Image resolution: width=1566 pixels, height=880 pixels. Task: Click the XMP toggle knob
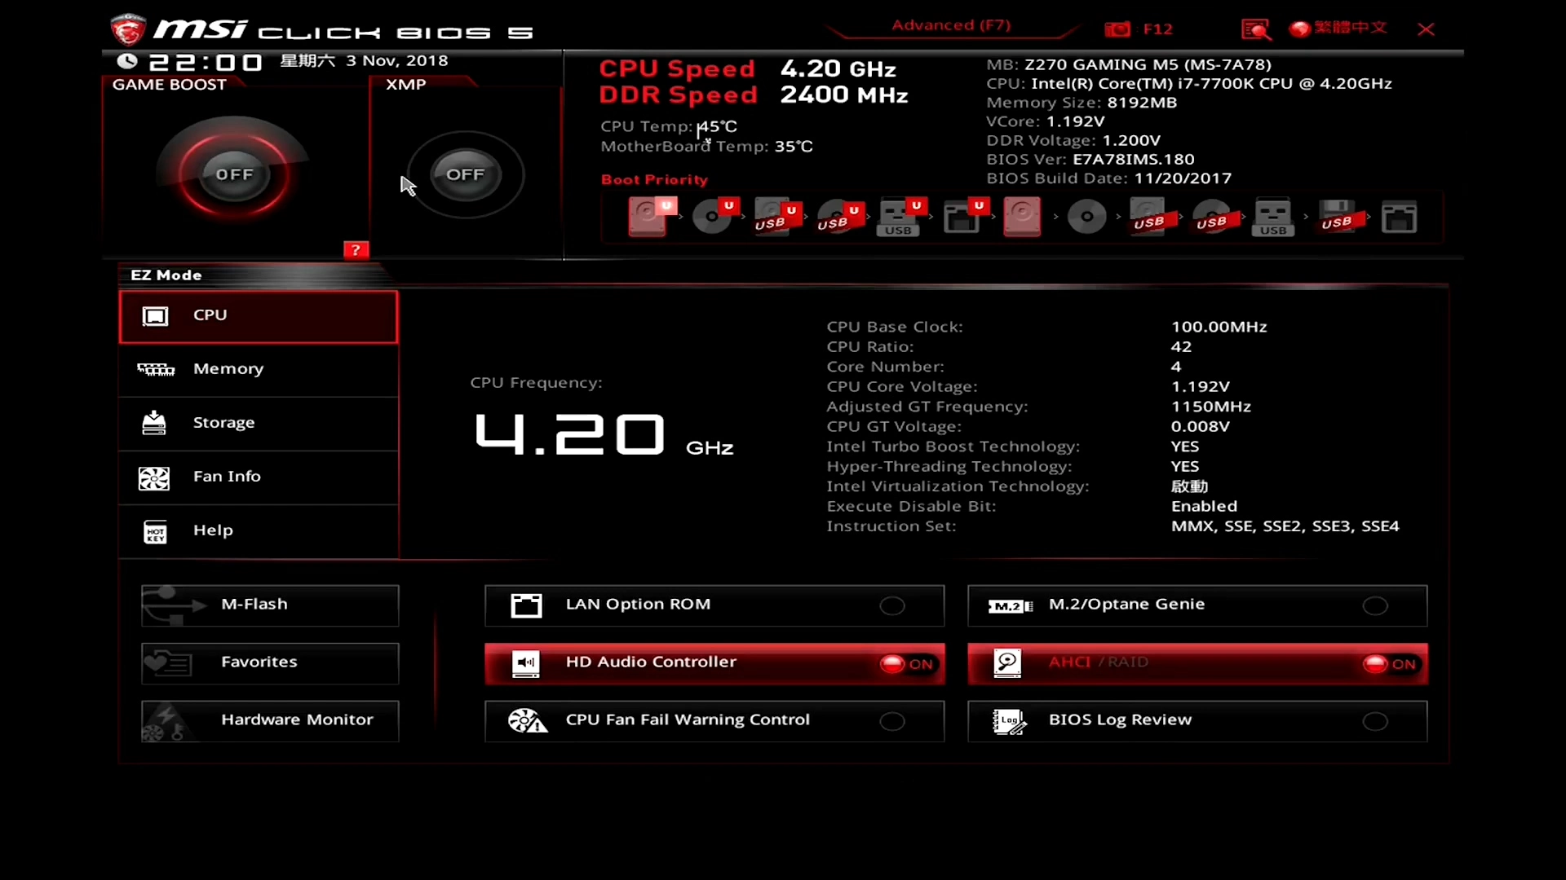click(465, 173)
